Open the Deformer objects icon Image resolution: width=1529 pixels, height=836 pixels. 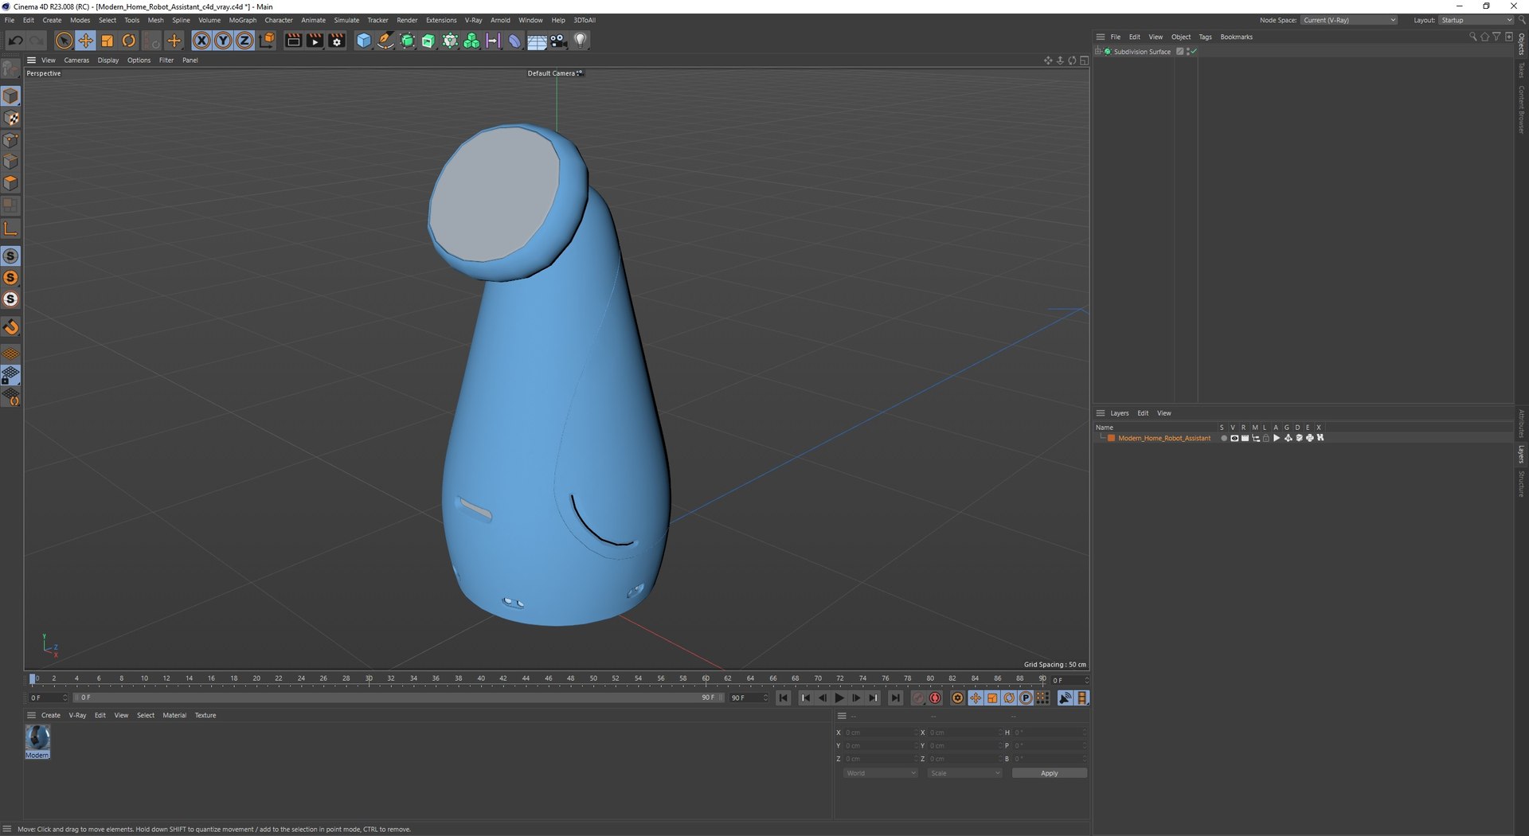coord(514,41)
